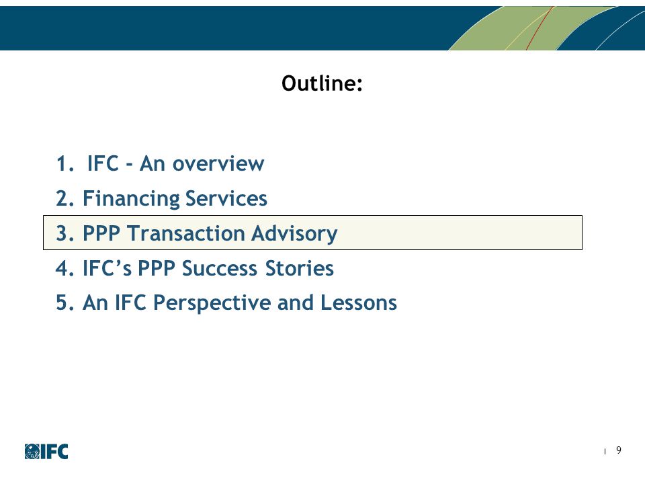Select the words Success Stories
The width and height of the screenshot is (645, 484).
click(258, 268)
